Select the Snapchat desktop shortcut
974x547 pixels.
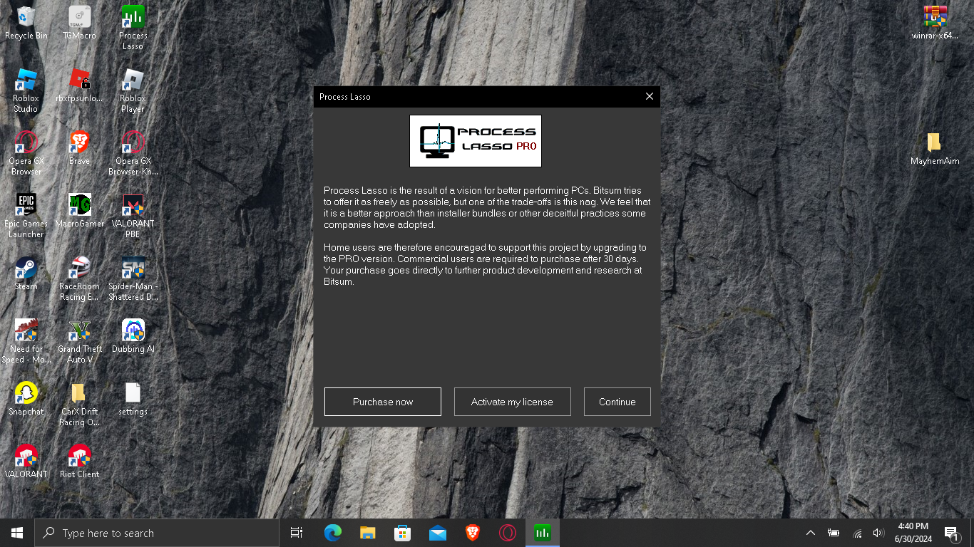(x=26, y=399)
